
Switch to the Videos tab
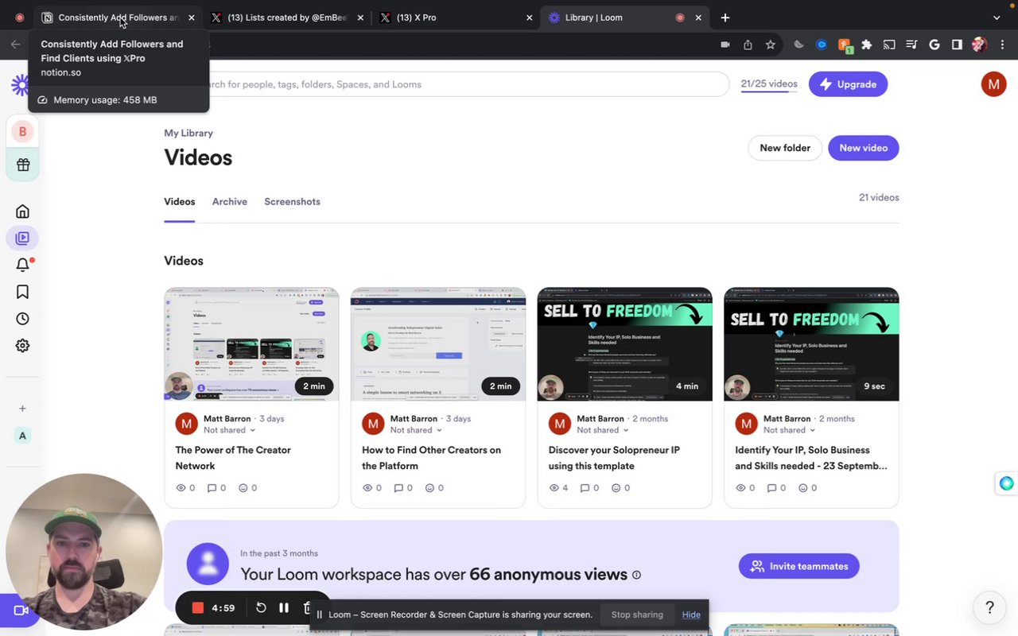[180, 202]
